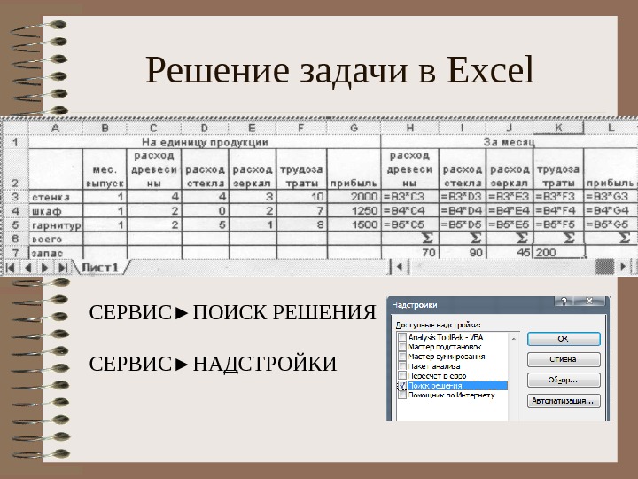
Task: Check the Помощник по Интернету add-in
Action: pos(402,395)
